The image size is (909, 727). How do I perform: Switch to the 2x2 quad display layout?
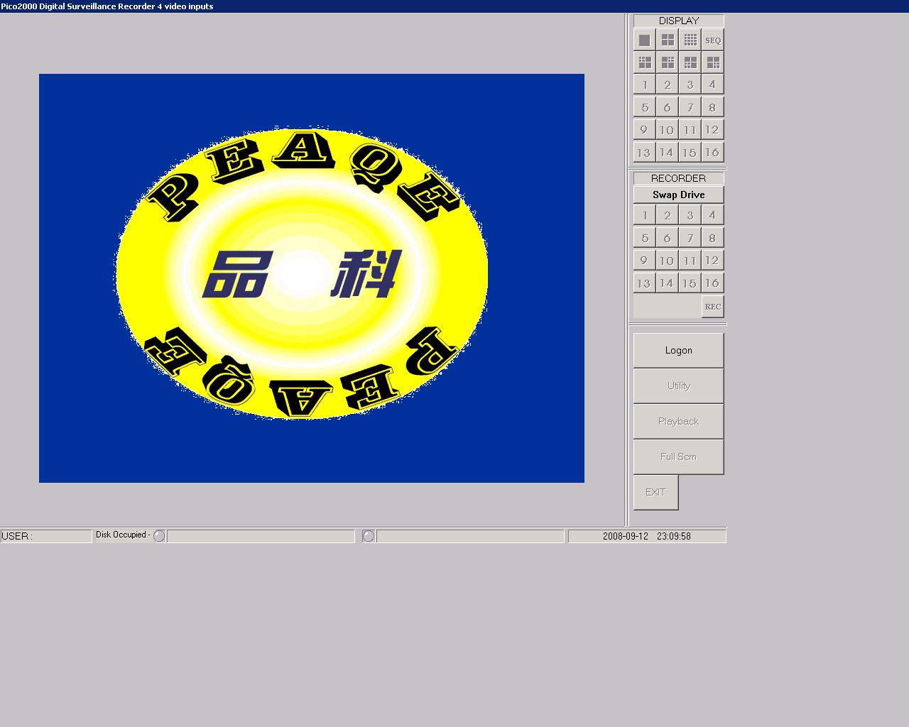coord(667,40)
